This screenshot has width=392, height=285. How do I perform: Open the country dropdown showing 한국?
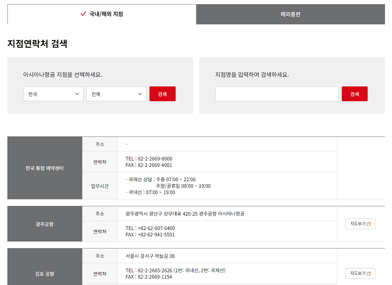[x=53, y=93]
